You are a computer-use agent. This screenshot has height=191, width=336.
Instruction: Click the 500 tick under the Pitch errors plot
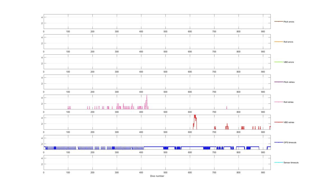point(165,32)
